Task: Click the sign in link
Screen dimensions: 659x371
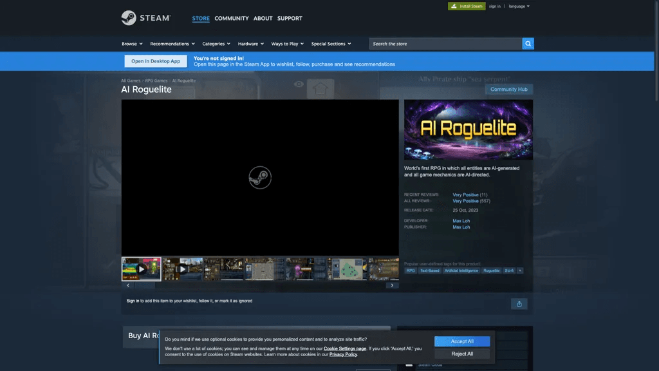Action: (x=495, y=6)
